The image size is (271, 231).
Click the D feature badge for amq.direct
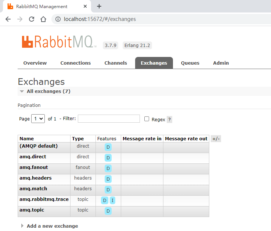(108, 158)
